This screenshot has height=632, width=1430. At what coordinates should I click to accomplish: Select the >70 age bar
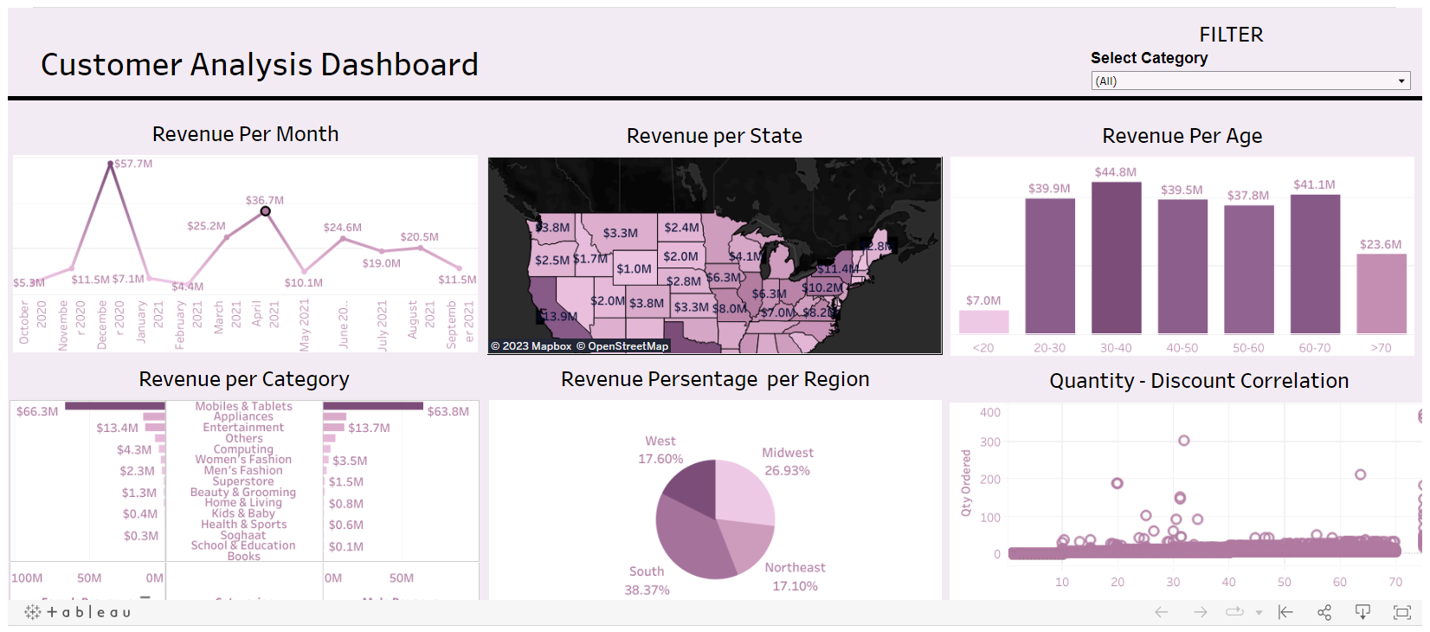(x=1381, y=294)
